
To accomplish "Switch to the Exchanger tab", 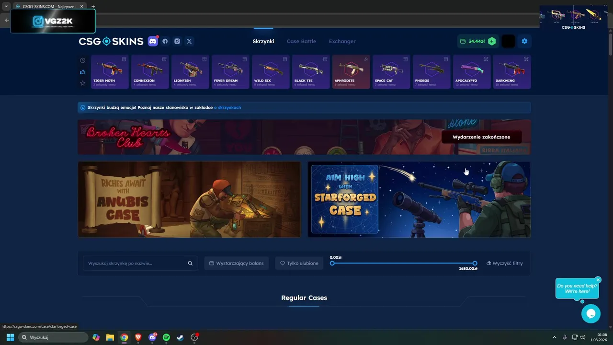I will coord(342,41).
